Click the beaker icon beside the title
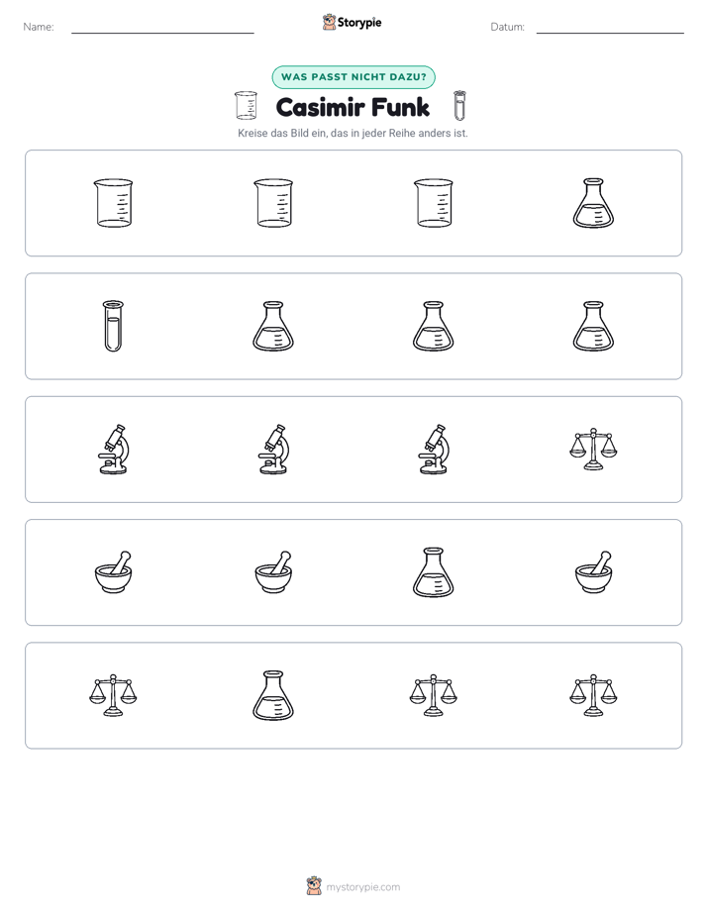This screenshot has width=707, height=915. [x=246, y=106]
